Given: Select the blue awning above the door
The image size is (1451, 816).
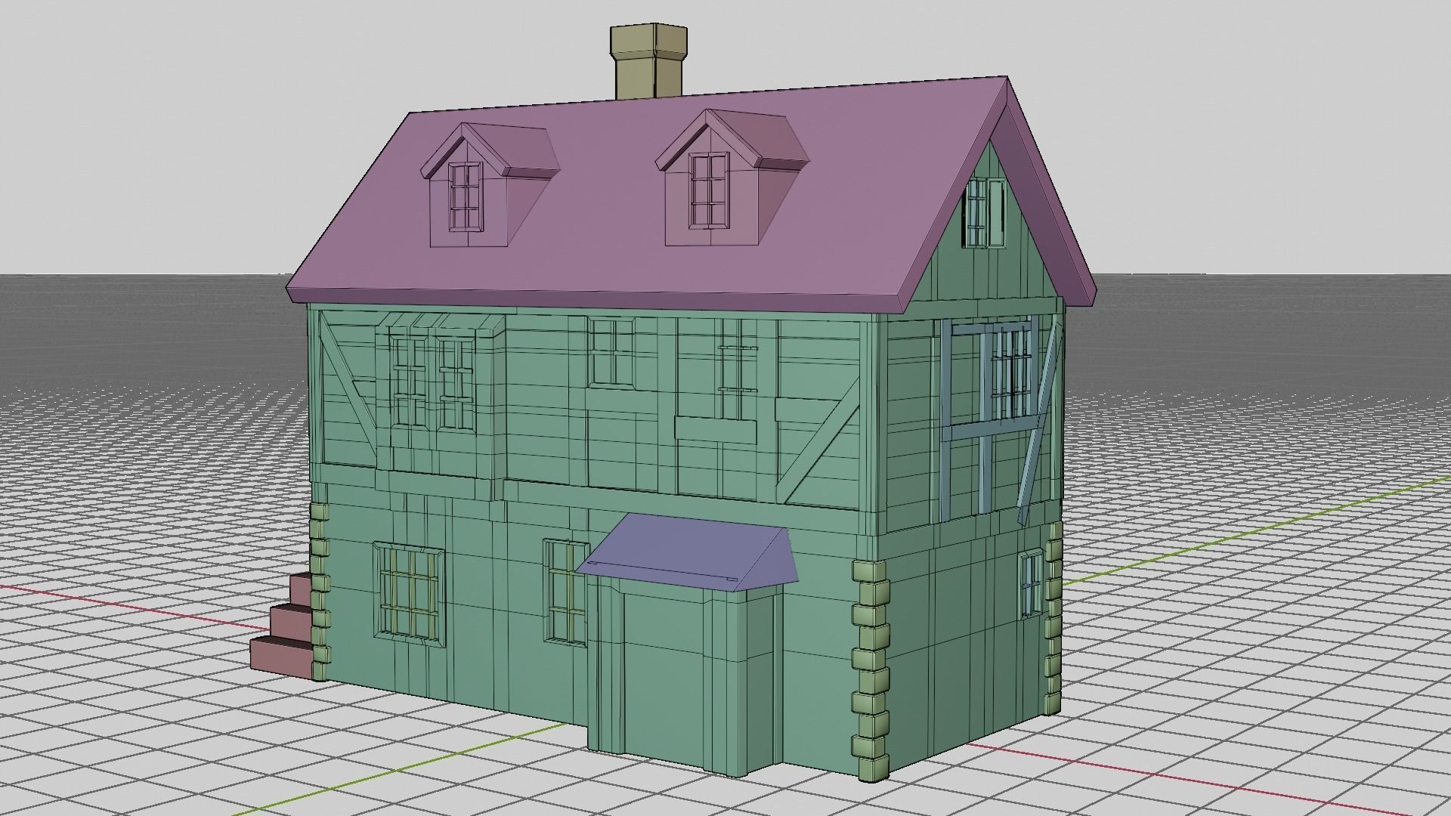Looking at the screenshot, I should click(686, 552).
